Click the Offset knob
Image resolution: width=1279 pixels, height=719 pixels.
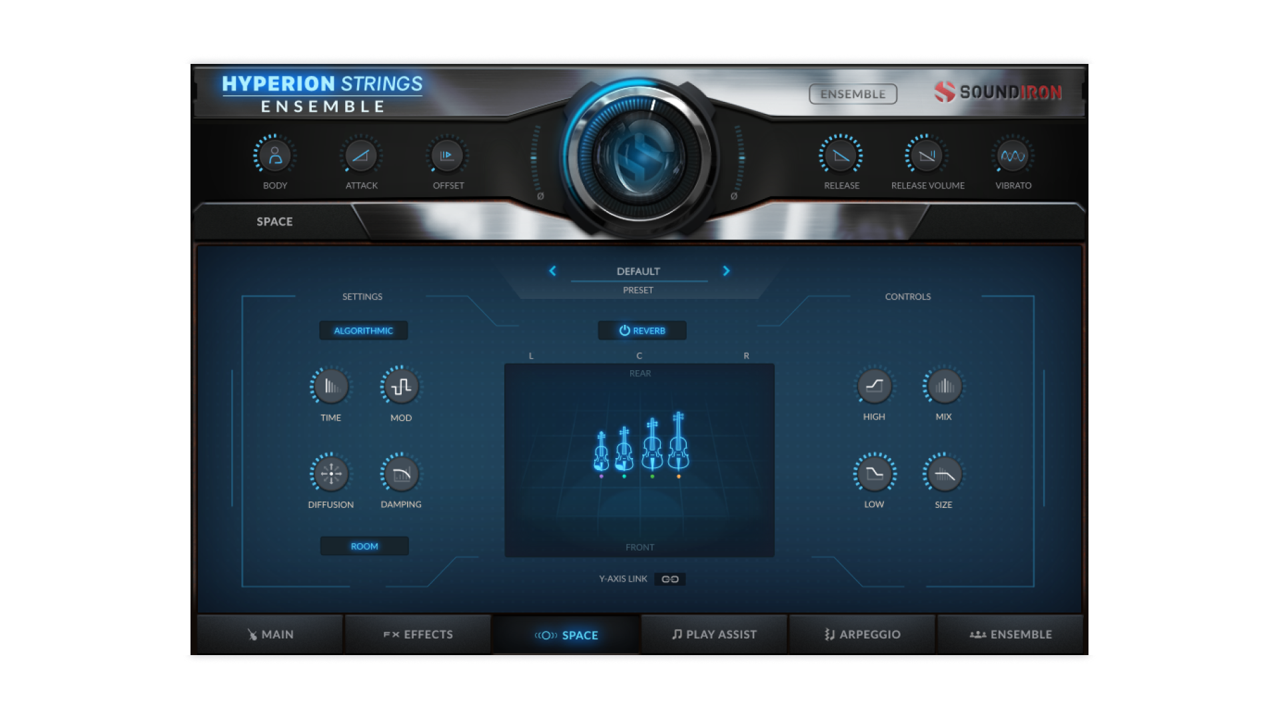[447, 156]
